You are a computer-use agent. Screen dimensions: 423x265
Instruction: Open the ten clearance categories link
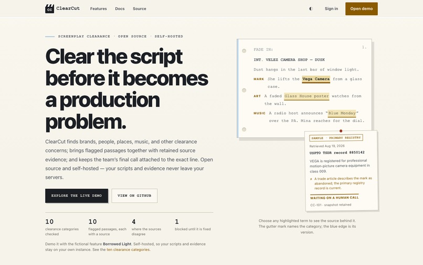pos(128,250)
